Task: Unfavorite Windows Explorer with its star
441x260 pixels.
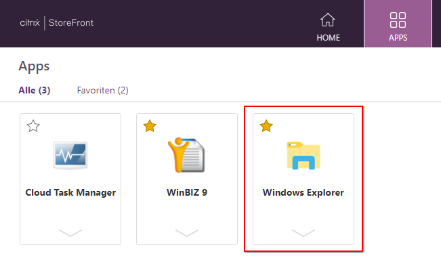Action: tap(266, 126)
